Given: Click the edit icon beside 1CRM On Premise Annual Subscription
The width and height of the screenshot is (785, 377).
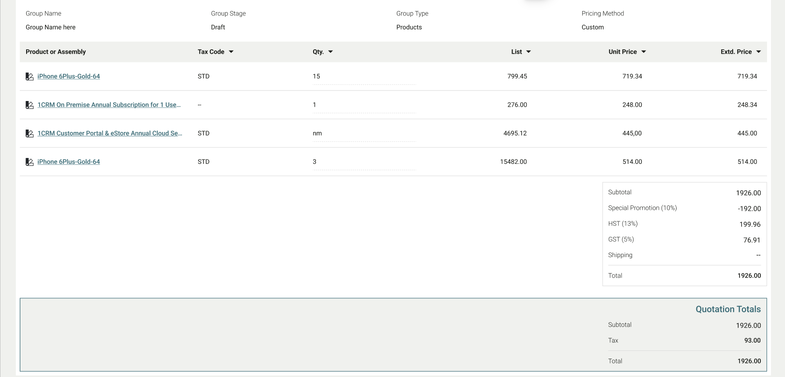Looking at the screenshot, I should tap(30, 105).
